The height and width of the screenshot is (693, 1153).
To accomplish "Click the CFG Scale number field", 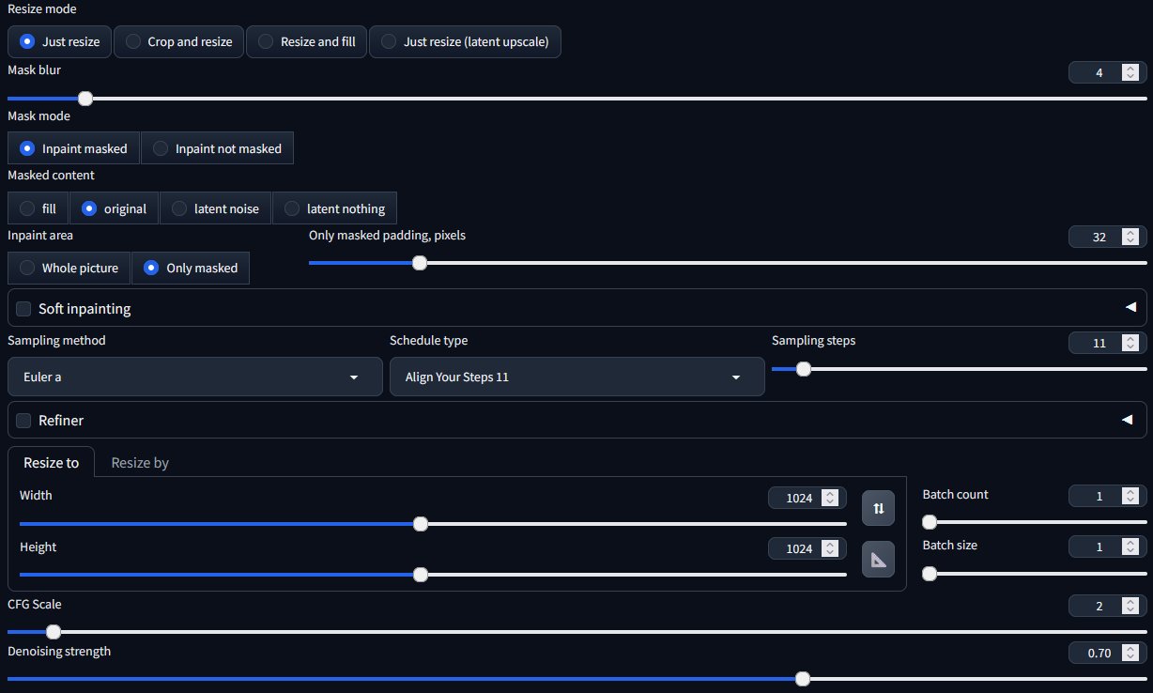I will tap(1107, 607).
